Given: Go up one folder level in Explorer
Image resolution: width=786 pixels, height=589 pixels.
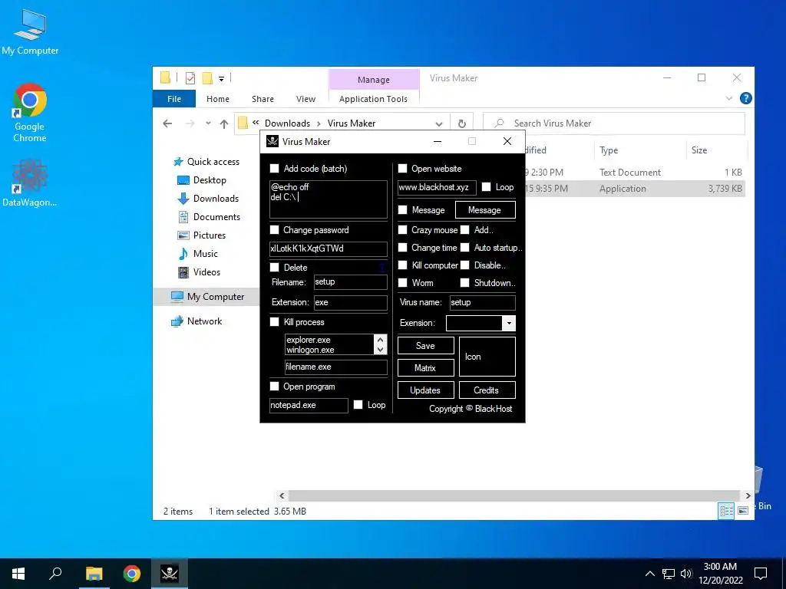Looking at the screenshot, I should pyautogui.click(x=224, y=123).
